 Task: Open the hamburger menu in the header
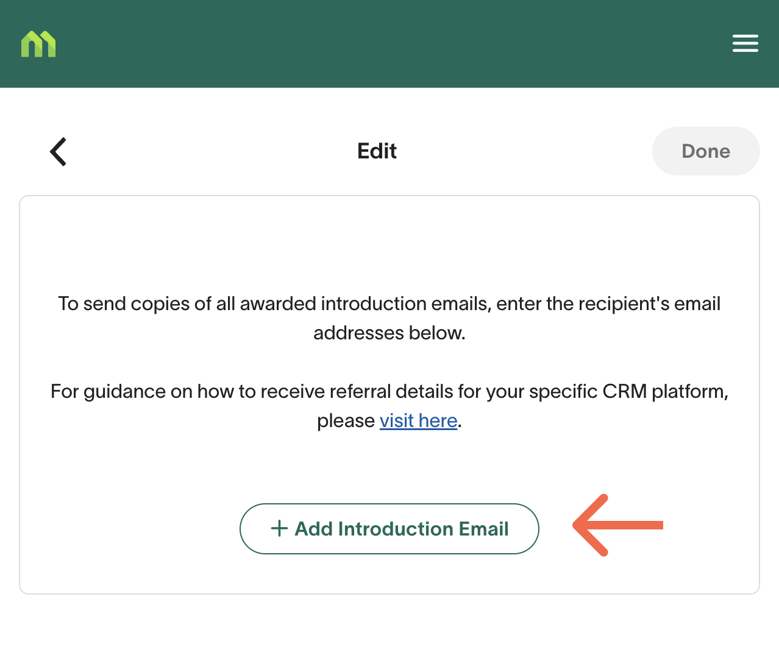pyautogui.click(x=745, y=43)
